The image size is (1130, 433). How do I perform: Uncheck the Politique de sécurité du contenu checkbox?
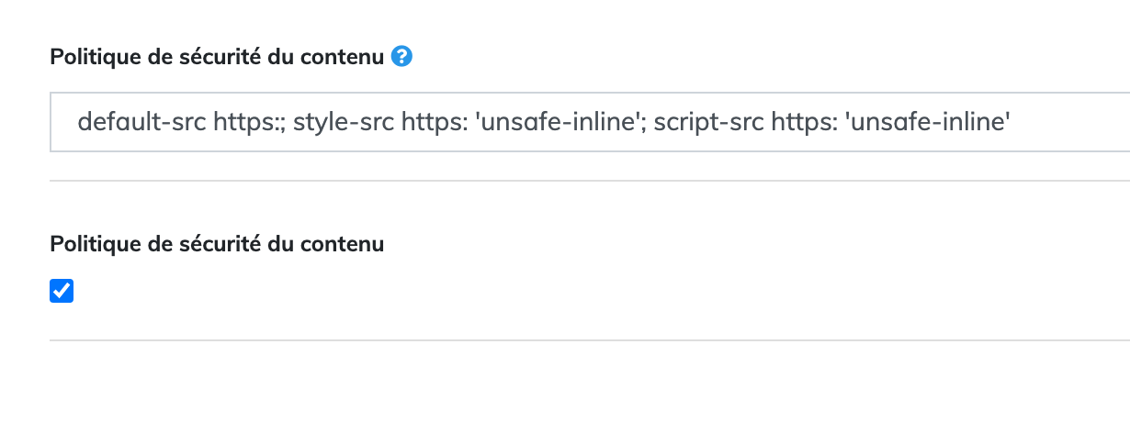coord(62,291)
